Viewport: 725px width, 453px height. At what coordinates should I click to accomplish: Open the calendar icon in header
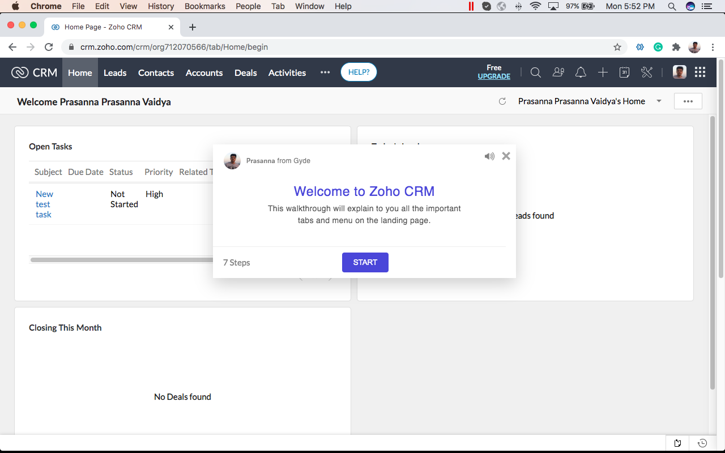[x=624, y=72]
